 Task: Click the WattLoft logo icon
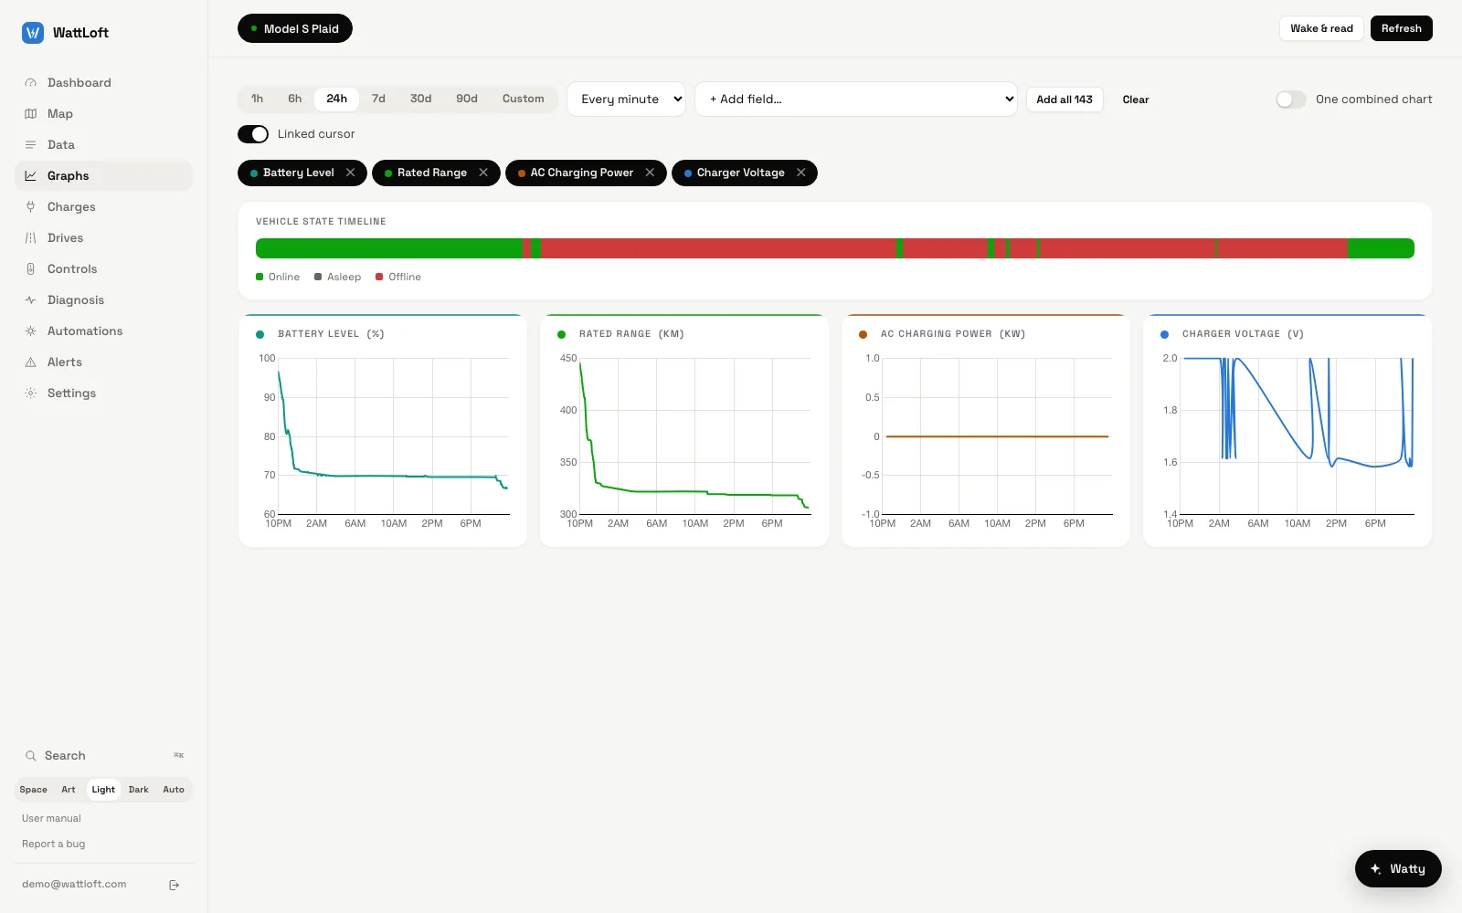[33, 33]
